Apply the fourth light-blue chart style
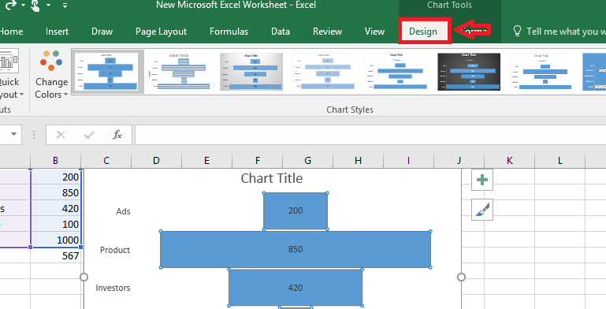 [324, 72]
